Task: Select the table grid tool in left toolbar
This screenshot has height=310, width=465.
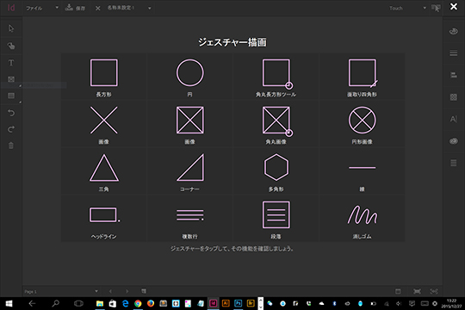Action: pos(11,96)
